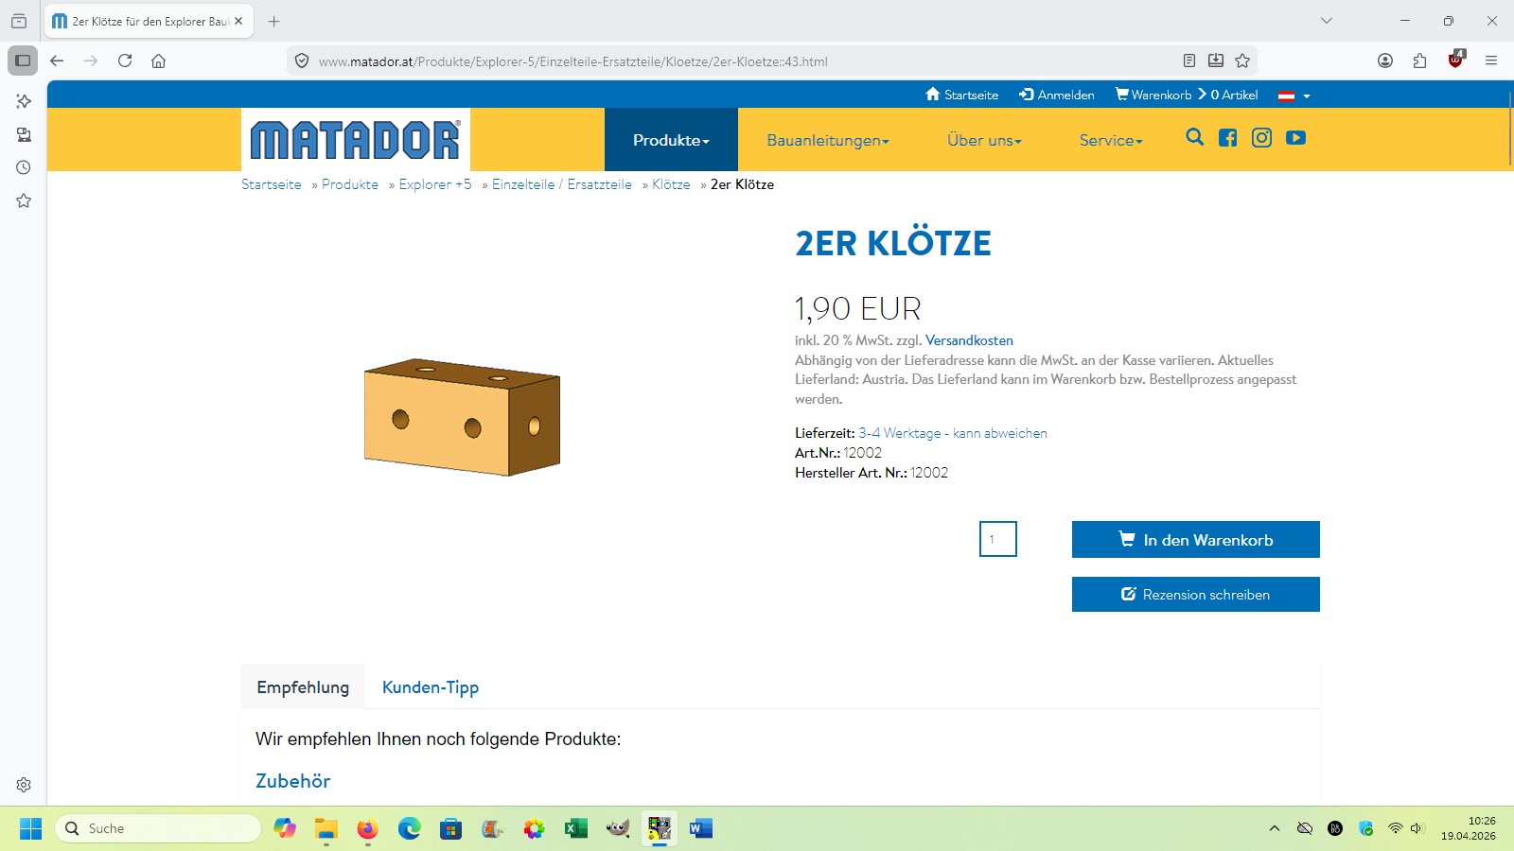Open the country flag language dropdown
Image resolution: width=1514 pixels, height=851 pixels.
[x=1294, y=96]
